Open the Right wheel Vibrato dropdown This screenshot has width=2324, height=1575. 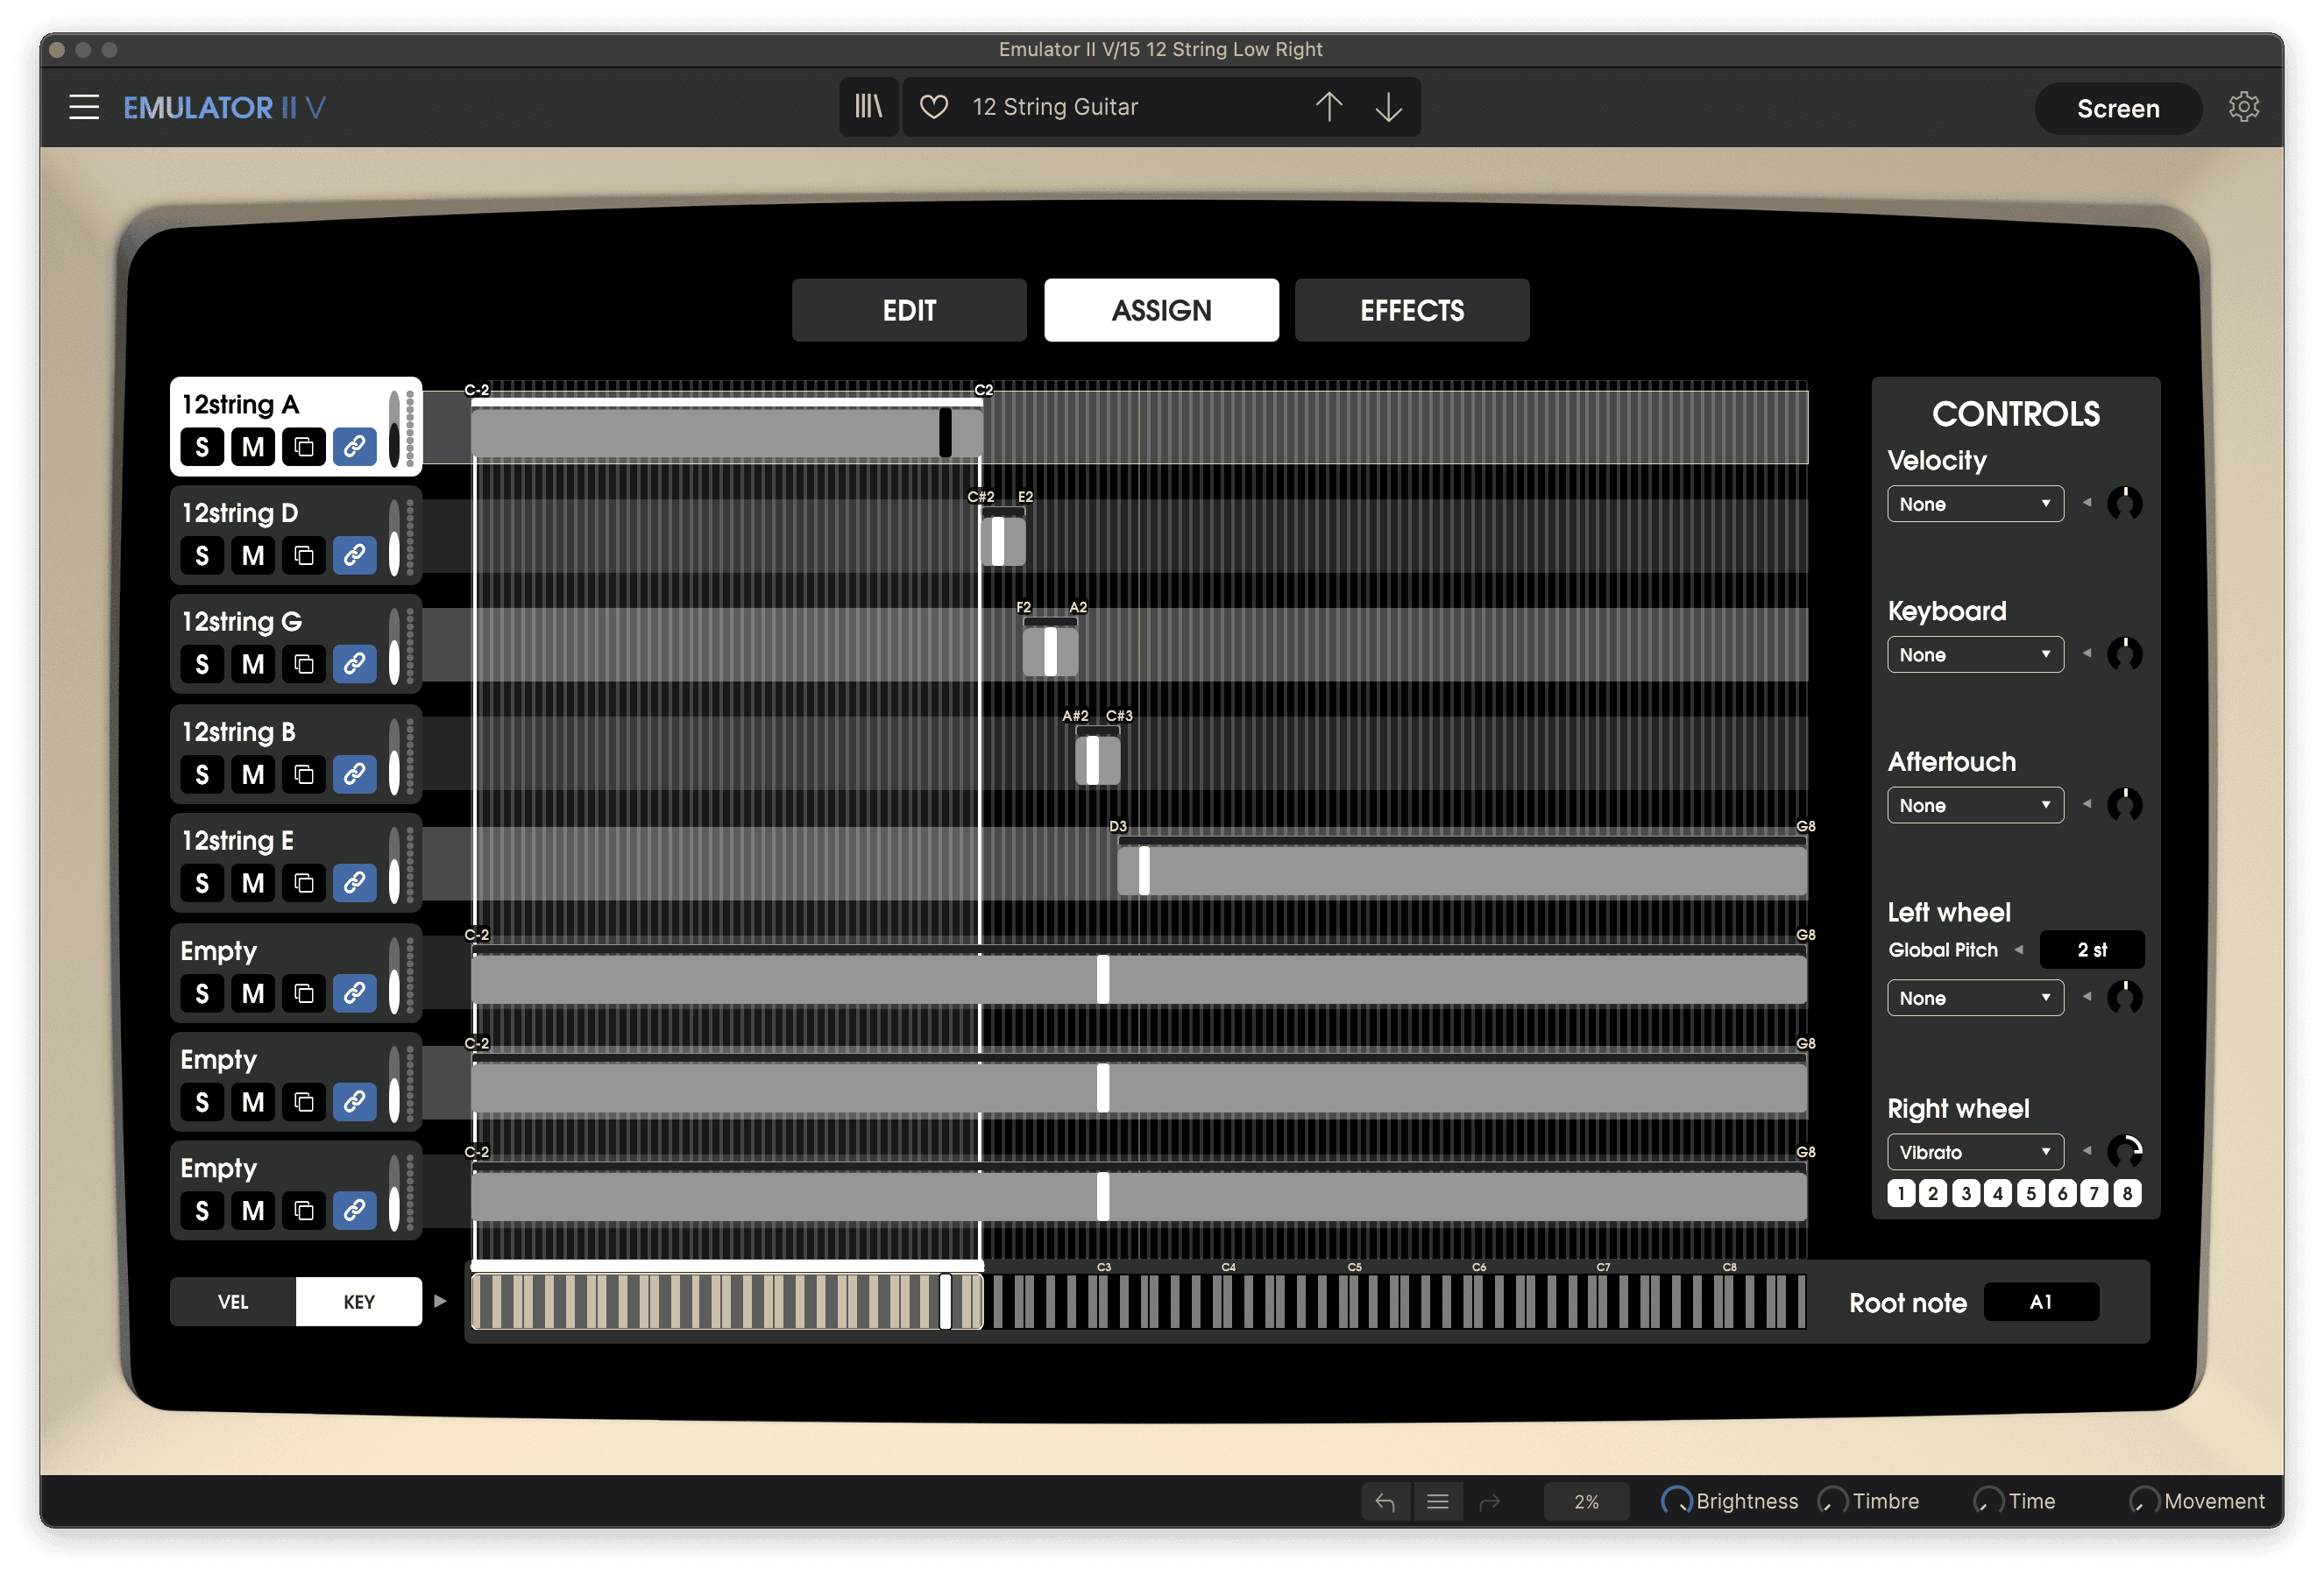tap(1974, 1152)
